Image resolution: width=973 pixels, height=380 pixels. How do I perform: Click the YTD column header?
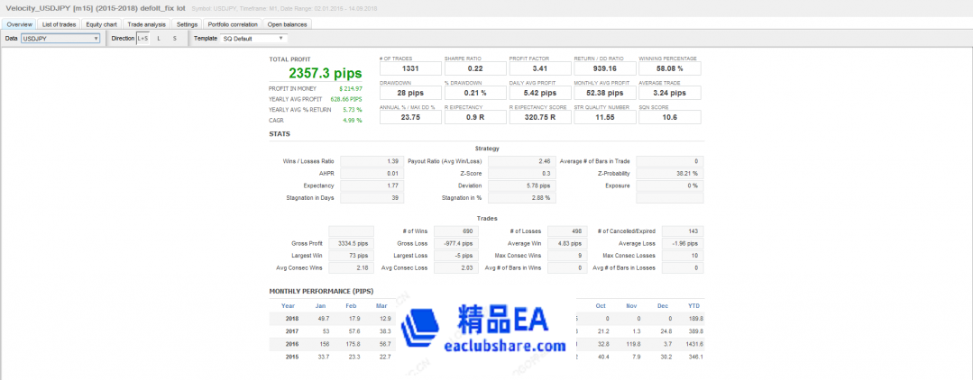point(693,305)
